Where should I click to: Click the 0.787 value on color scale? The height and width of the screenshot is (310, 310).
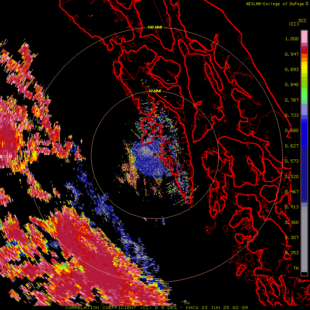coord(292,100)
